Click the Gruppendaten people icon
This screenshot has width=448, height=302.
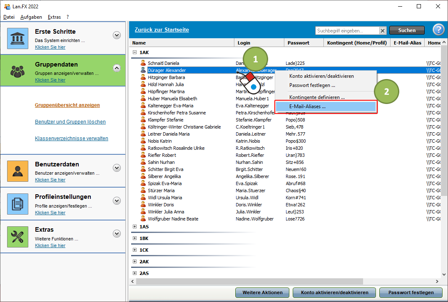click(17, 71)
